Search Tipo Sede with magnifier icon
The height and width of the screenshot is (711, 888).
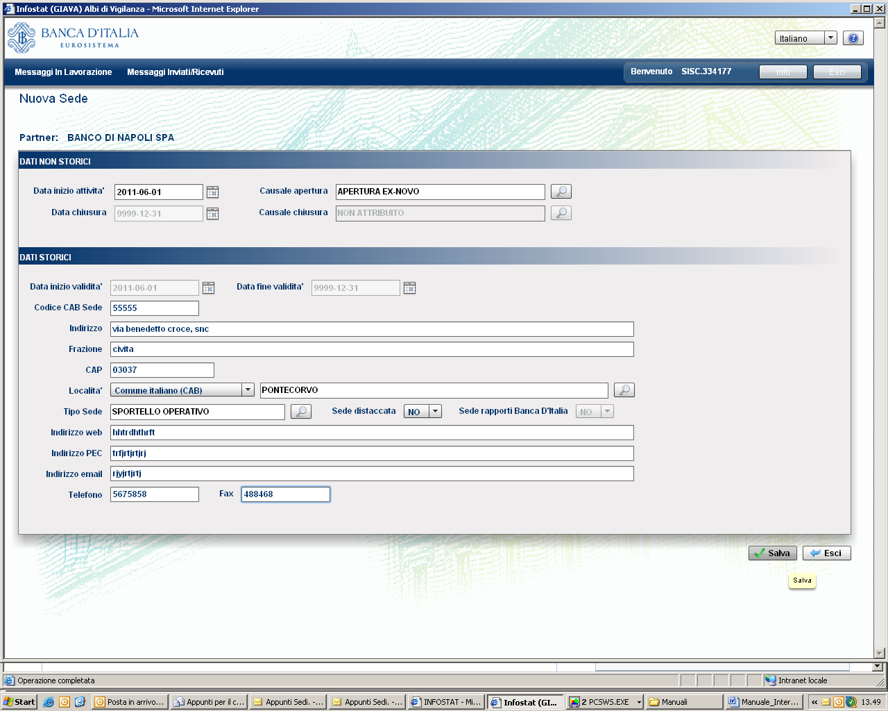pyautogui.click(x=301, y=412)
